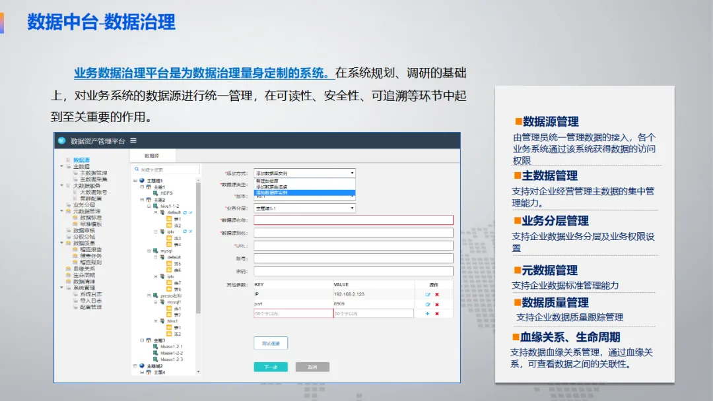
Task: Focus the 密码 input field
Action: coord(353,271)
